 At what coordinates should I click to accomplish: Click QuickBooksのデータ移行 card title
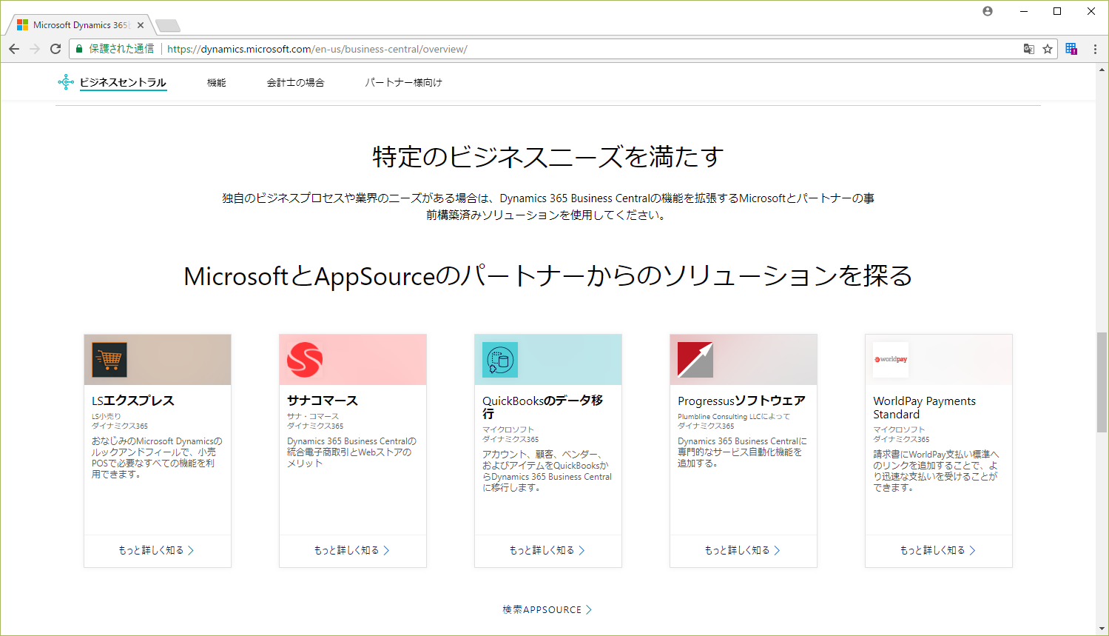[543, 407]
